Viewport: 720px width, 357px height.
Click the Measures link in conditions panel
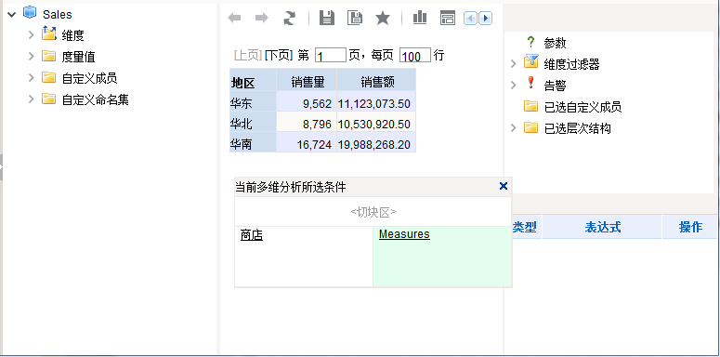pyautogui.click(x=404, y=234)
